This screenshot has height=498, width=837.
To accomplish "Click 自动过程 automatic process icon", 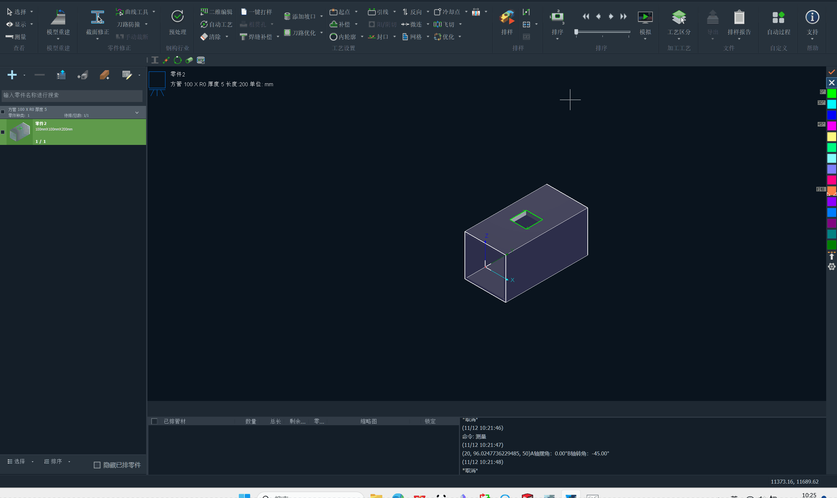I will click(x=778, y=17).
